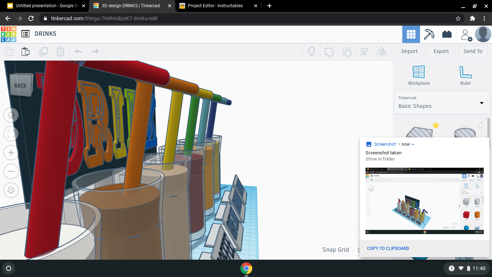The height and width of the screenshot is (277, 492).
Task: Click COPY TO CLIPBOARD in the notification
Action: tap(388, 248)
